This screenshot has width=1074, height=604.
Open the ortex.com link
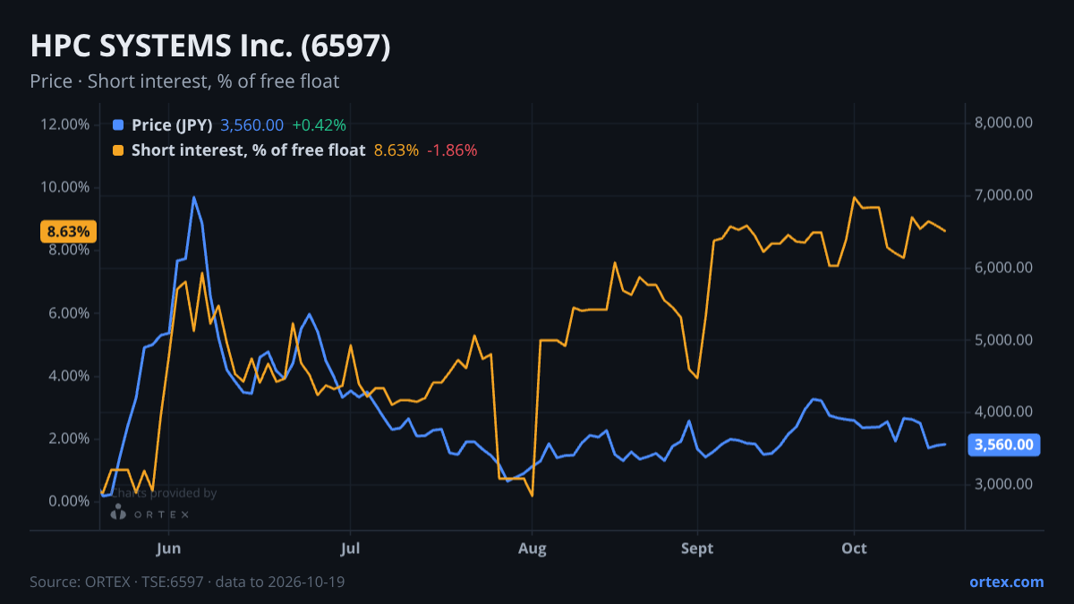[1006, 582]
